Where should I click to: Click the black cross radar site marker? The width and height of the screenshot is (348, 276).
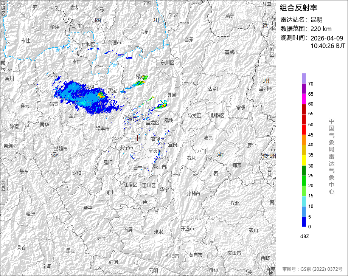click(138, 138)
